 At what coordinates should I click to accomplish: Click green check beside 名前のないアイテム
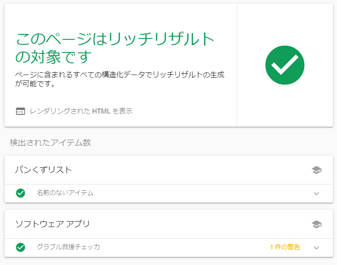(x=20, y=193)
